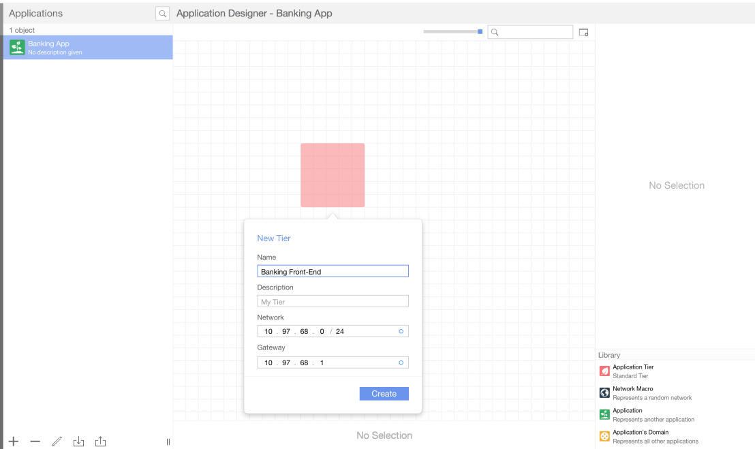This screenshot has width=755, height=449.
Task: Click the pink tier box on canvas
Action: click(x=333, y=175)
